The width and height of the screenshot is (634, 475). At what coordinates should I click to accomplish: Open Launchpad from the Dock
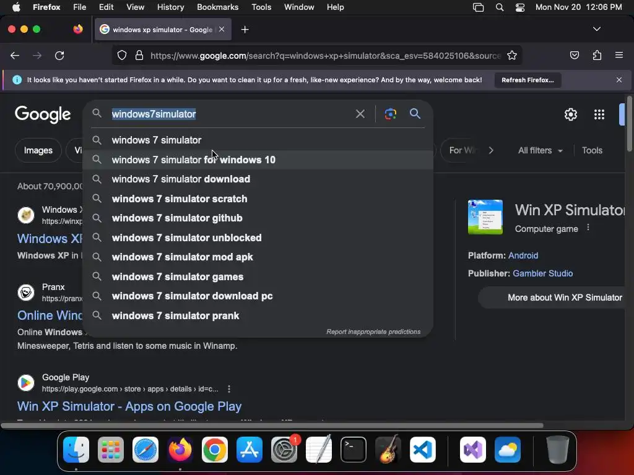point(111,450)
